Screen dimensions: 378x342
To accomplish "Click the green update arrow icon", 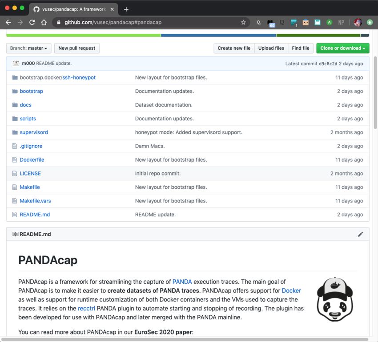I will point(370,22).
